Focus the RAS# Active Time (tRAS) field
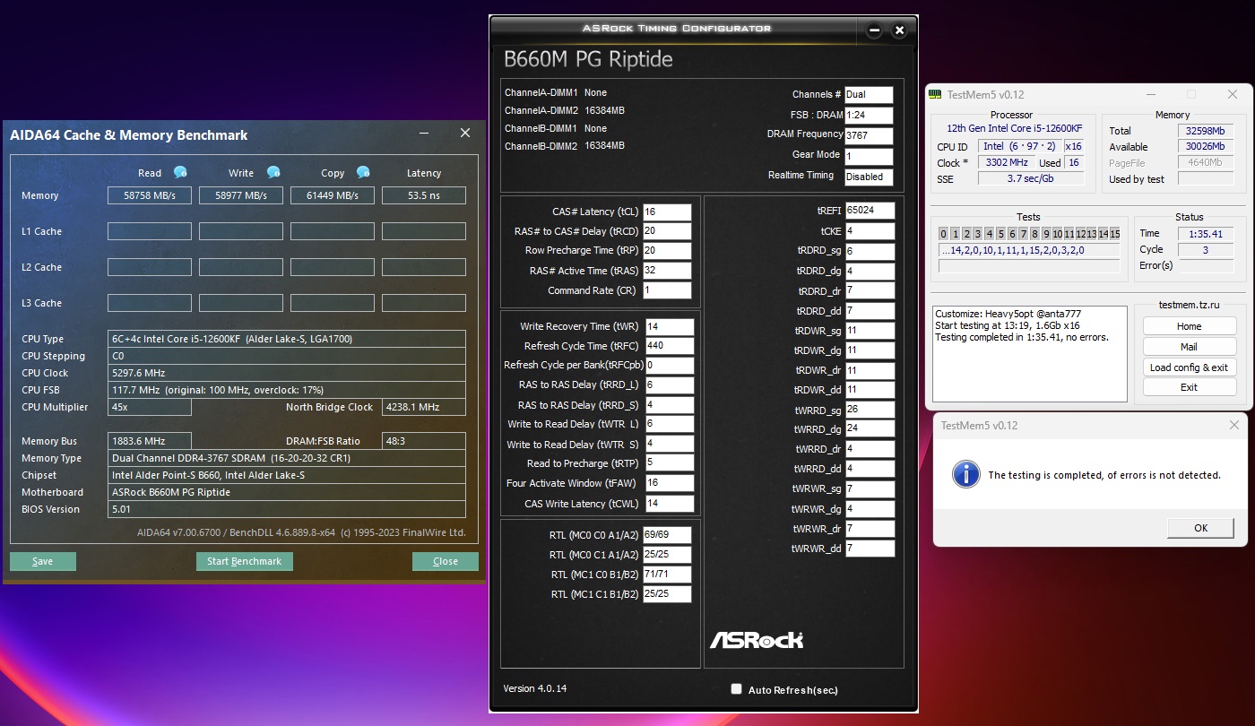The width and height of the screenshot is (1255, 726). coord(667,271)
